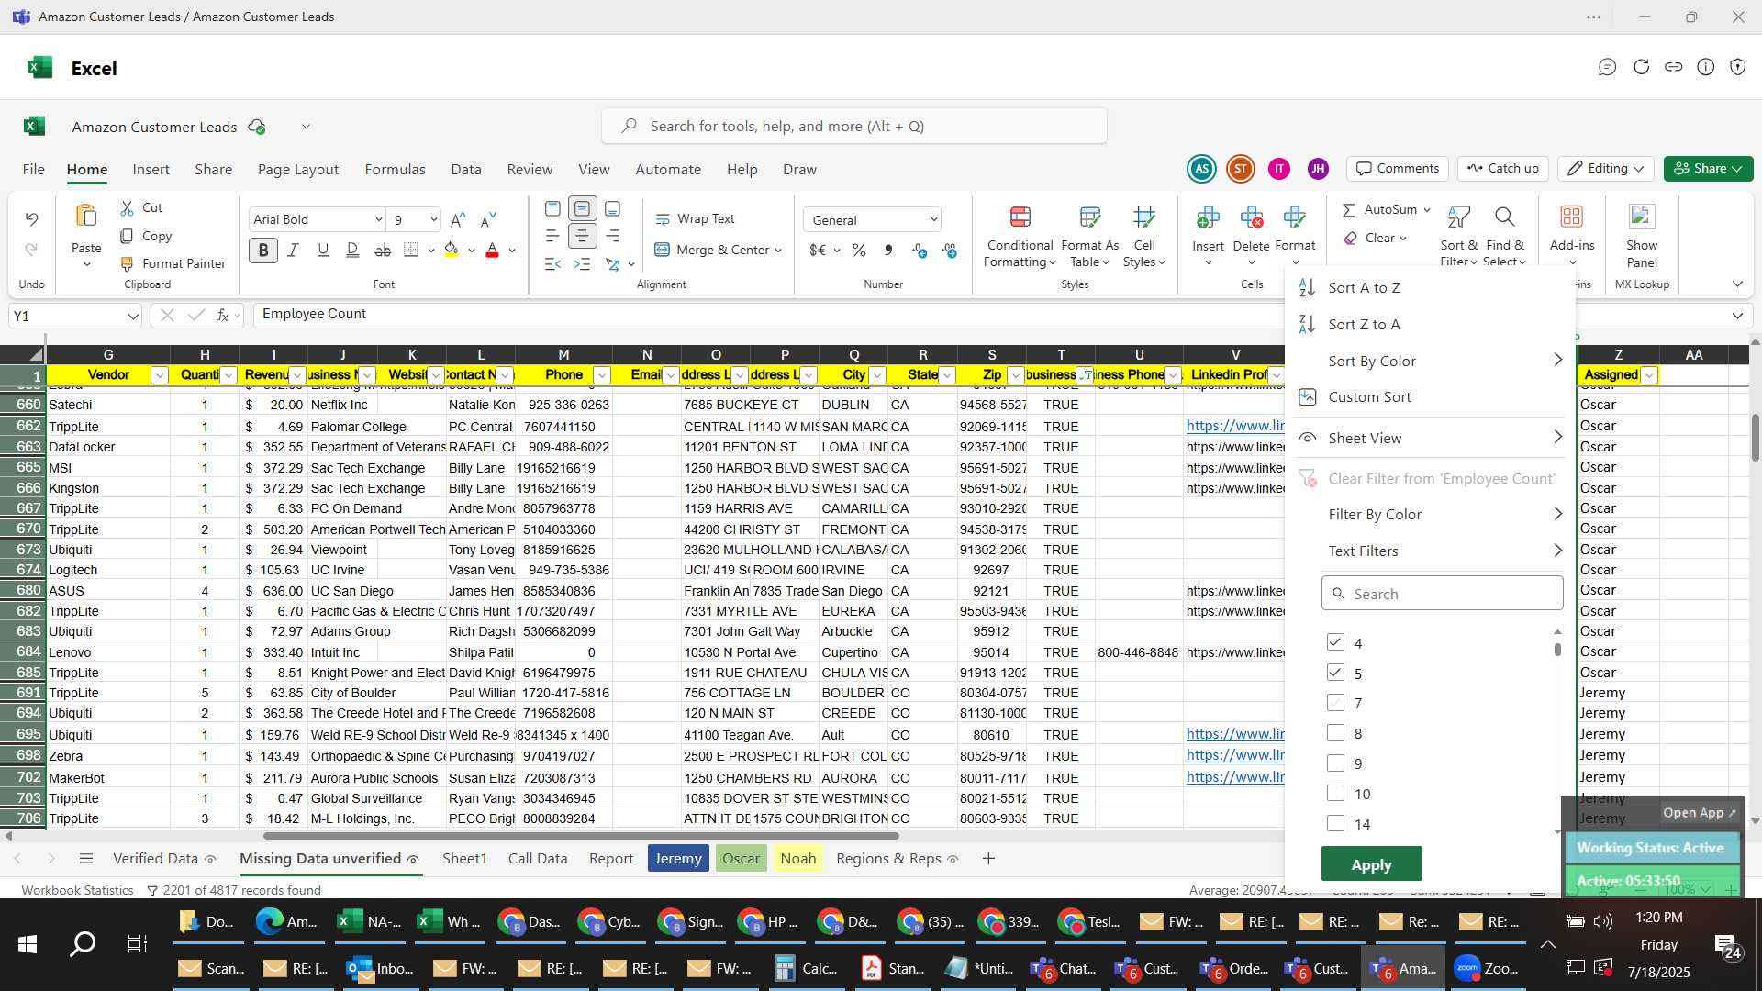Click the font color red swatch
1762x991 pixels.
pyautogui.click(x=492, y=250)
